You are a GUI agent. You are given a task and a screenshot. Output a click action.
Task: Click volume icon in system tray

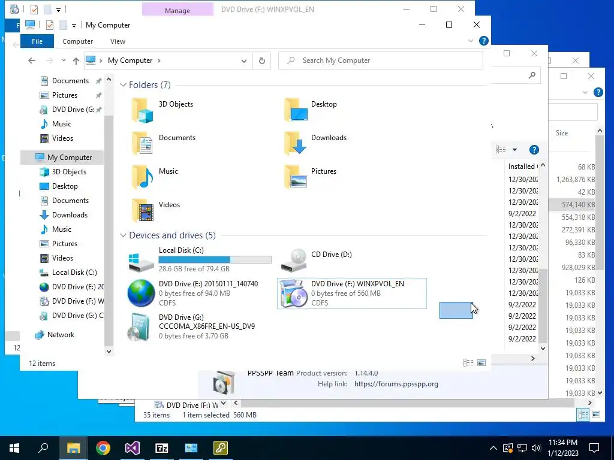[537, 448]
